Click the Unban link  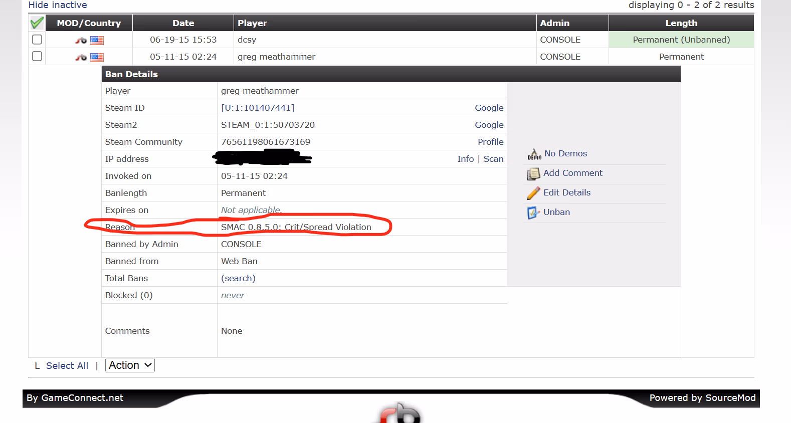556,212
